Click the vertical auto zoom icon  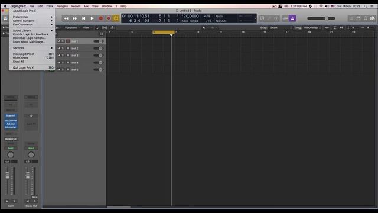tap(335, 28)
